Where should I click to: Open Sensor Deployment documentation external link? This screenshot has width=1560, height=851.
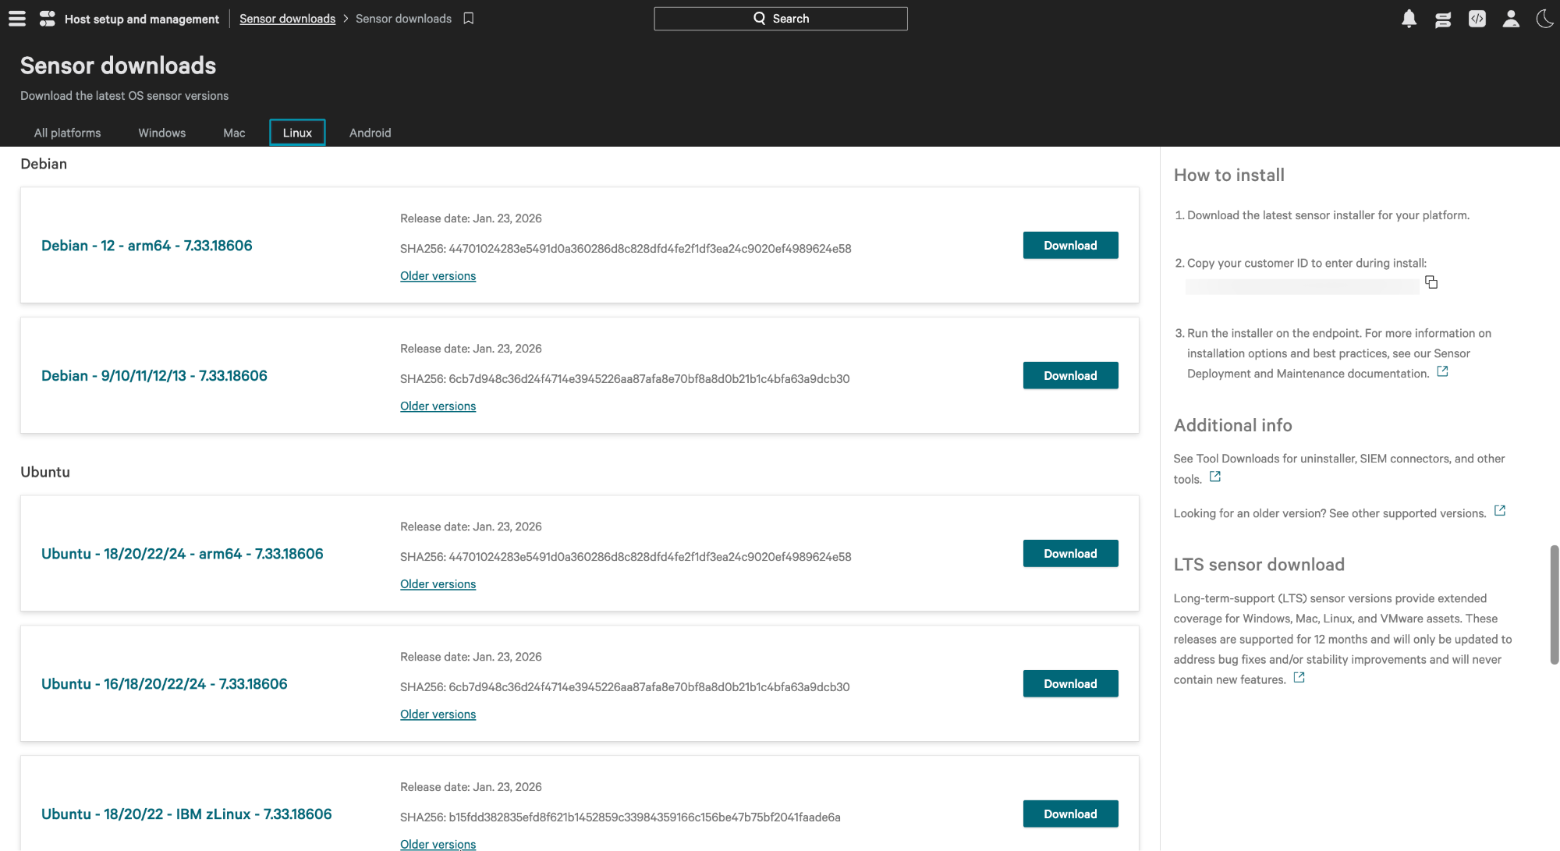tap(1442, 372)
